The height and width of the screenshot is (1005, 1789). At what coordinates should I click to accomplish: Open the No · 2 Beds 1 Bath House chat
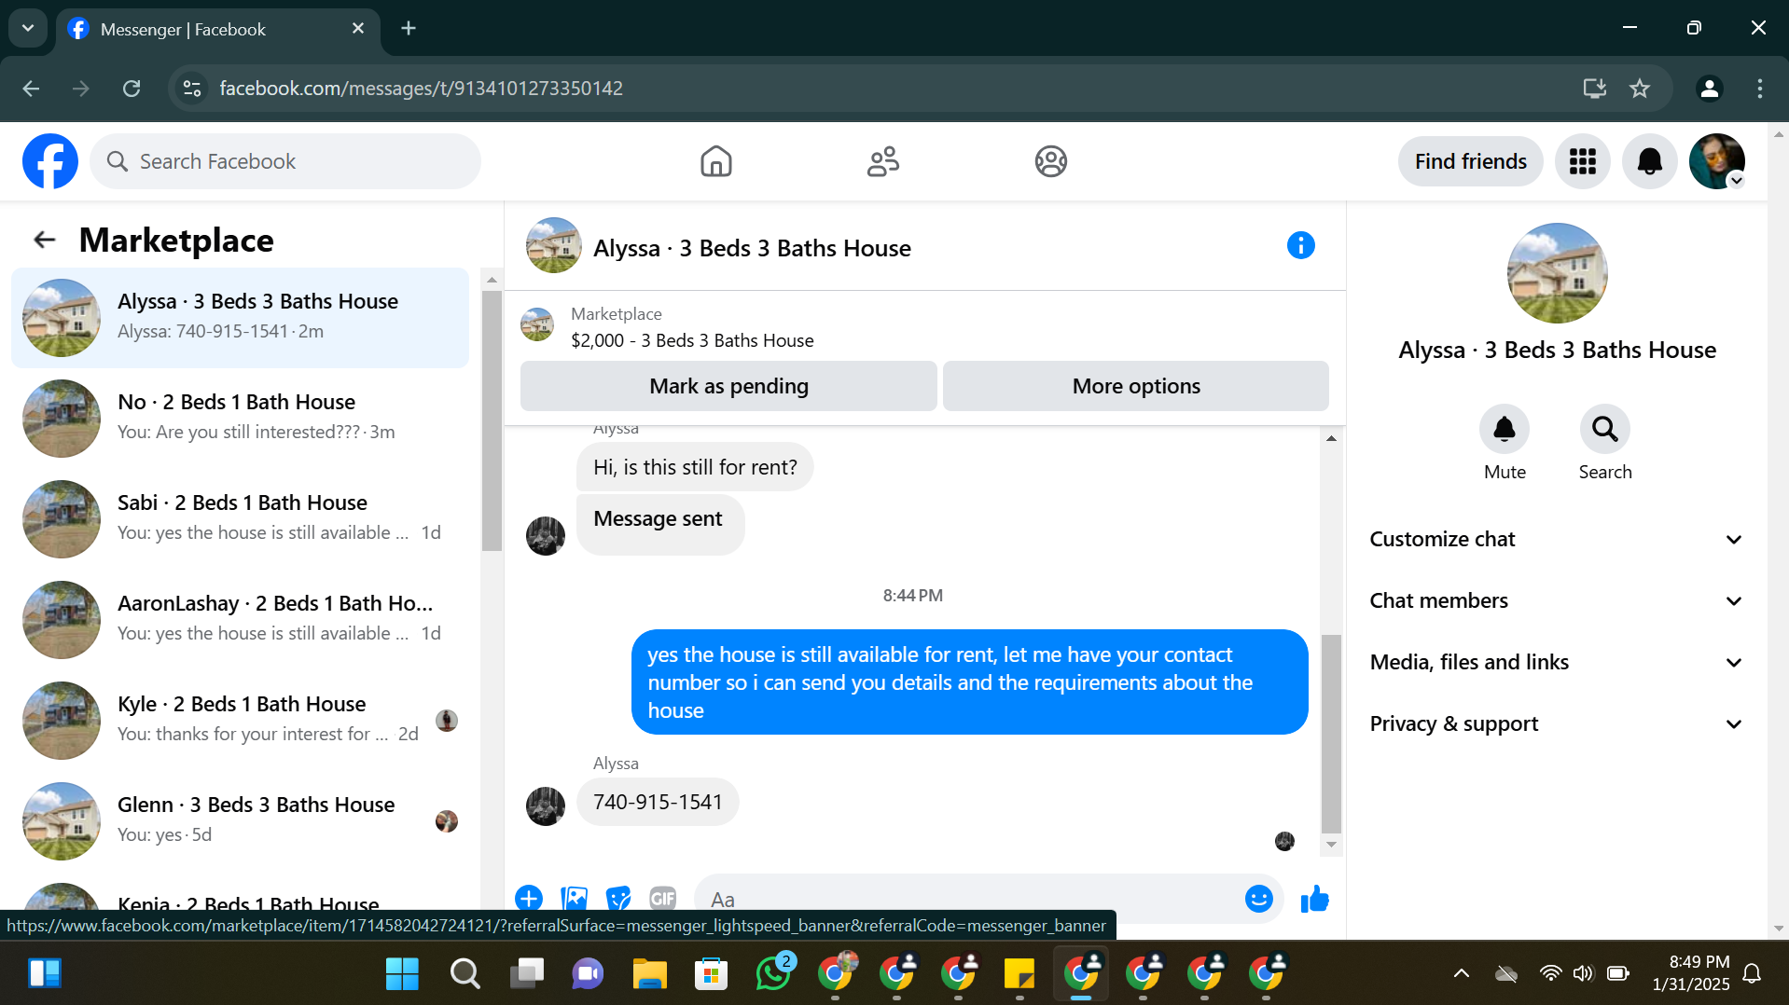click(x=241, y=419)
